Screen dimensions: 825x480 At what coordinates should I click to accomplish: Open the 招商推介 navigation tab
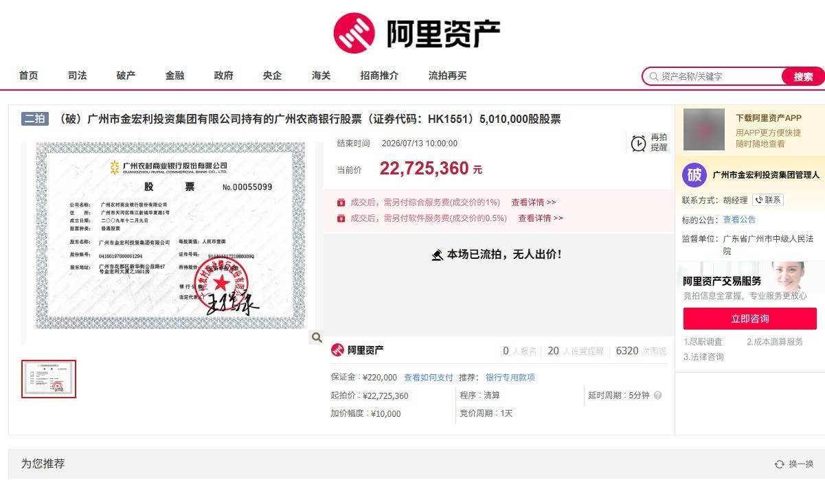pos(380,76)
